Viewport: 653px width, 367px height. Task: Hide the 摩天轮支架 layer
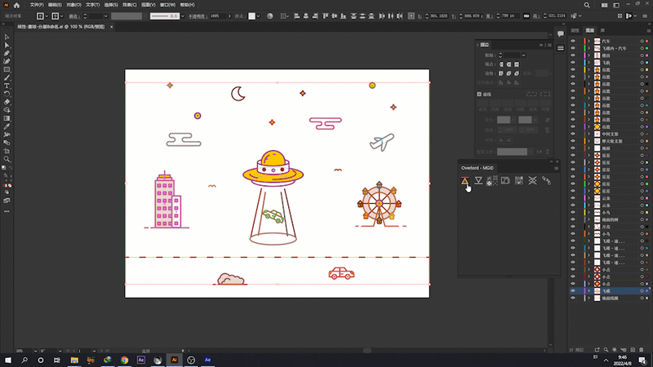point(573,141)
